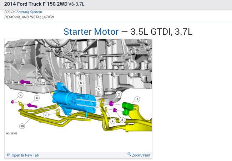Click the REMOVAL AND INSTALLATION text
Viewport: 232px width, 161px height.
pos(29,17)
